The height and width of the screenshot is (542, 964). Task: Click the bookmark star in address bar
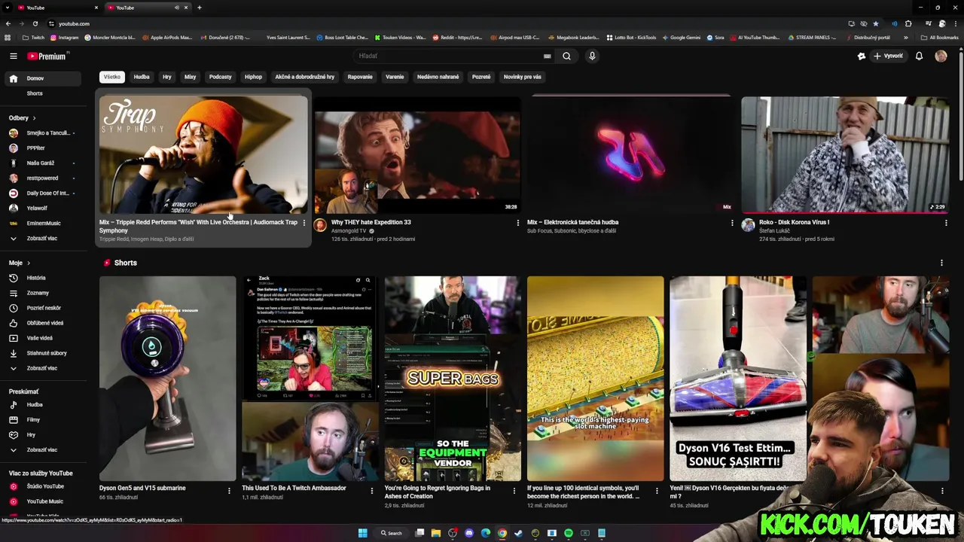[x=875, y=23]
